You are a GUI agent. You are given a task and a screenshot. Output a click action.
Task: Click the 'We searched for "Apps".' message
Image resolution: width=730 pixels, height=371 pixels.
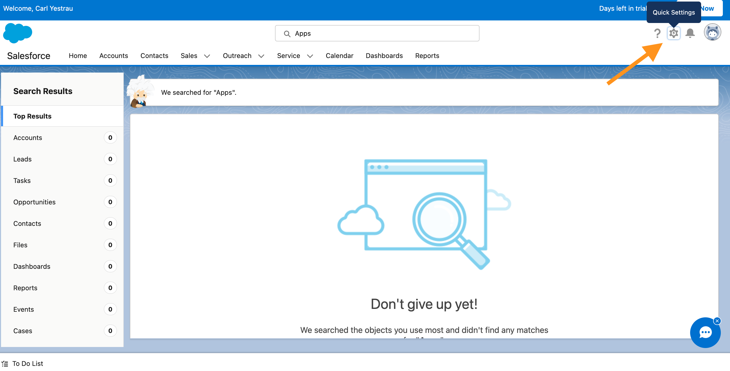click(199, 92)
